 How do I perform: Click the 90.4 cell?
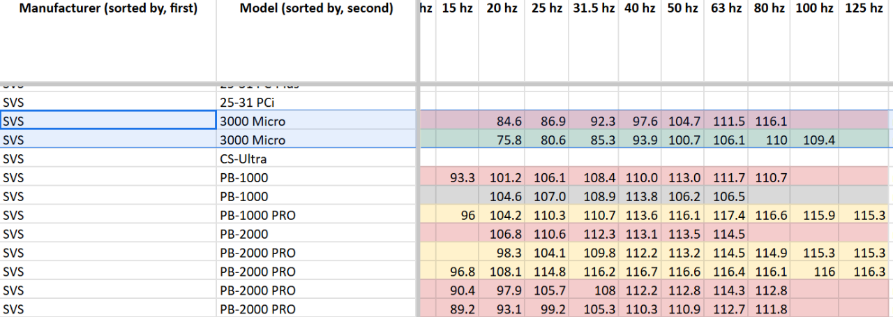pyautogui.click(x=458, y=290)
